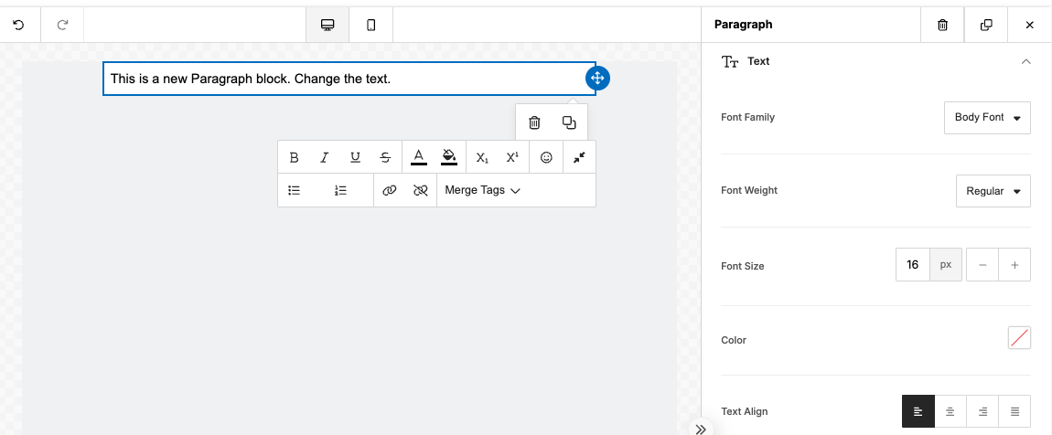Switch to desktop preview mode
Viewport: 1052px width, 435px height.
[x=327, y=25]
